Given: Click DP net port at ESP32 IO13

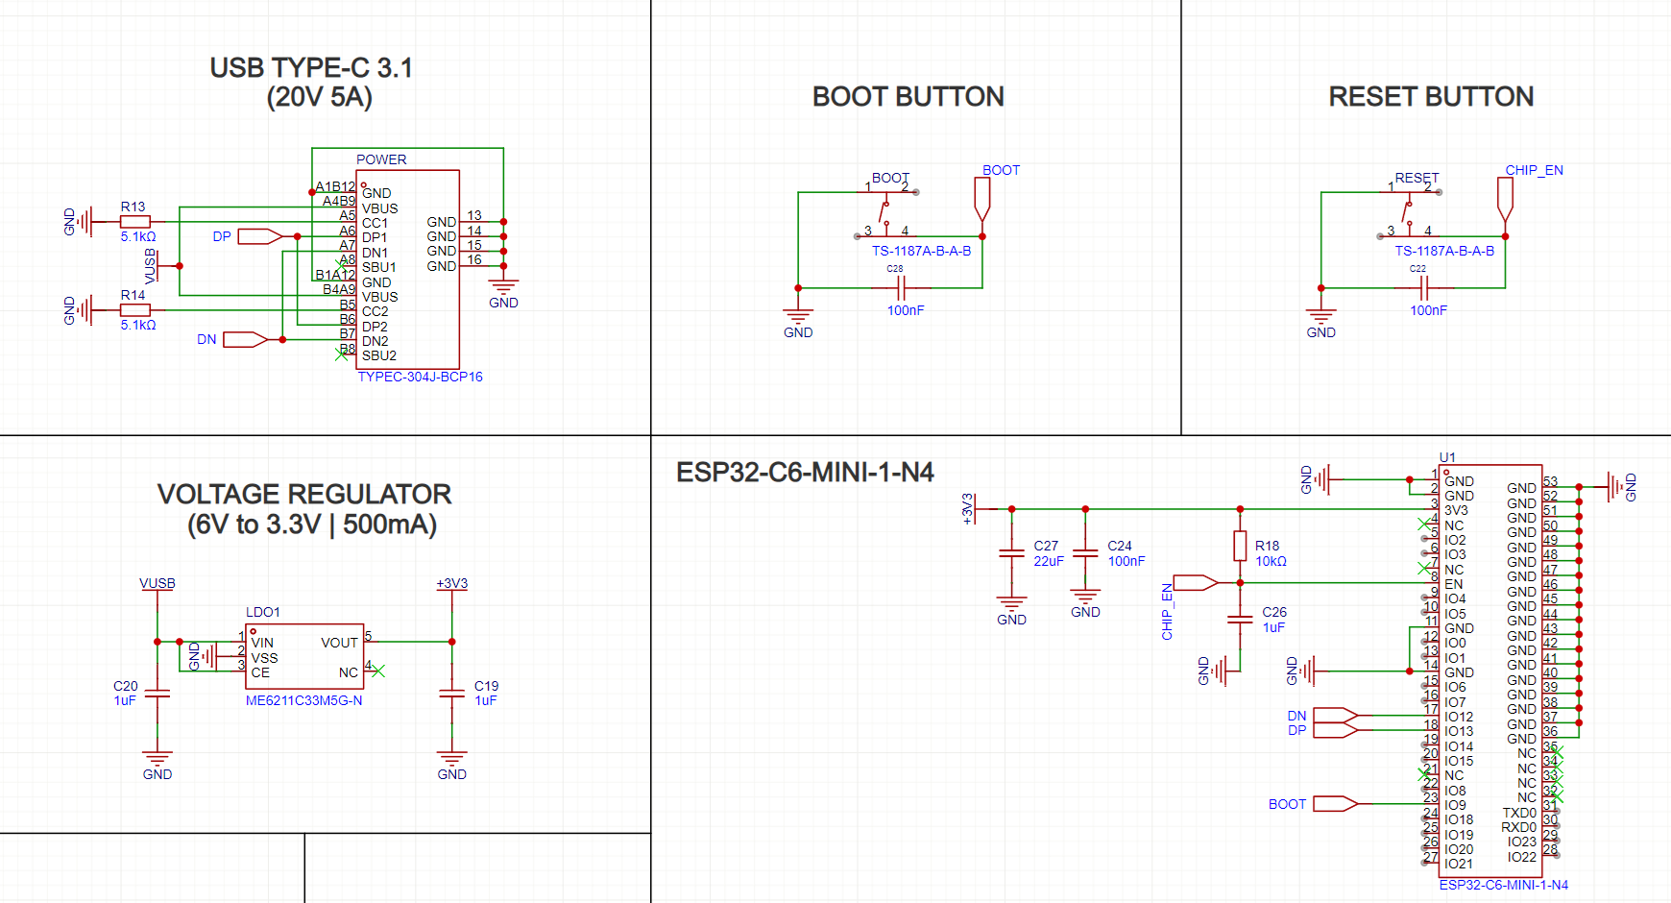Looking at the screenshot, I should pos(1336,730).
